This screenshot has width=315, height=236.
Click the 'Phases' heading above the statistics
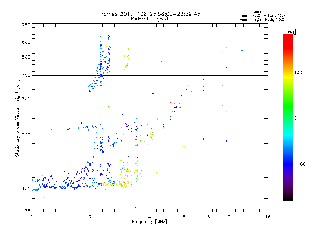[x=255, y=11]
